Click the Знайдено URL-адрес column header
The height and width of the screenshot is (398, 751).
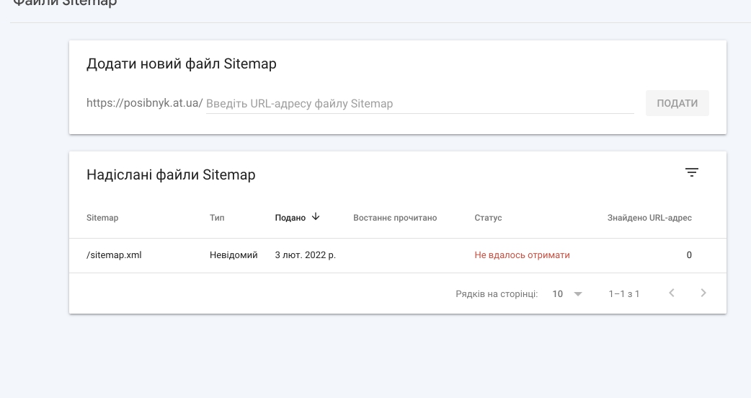point(649,218)
